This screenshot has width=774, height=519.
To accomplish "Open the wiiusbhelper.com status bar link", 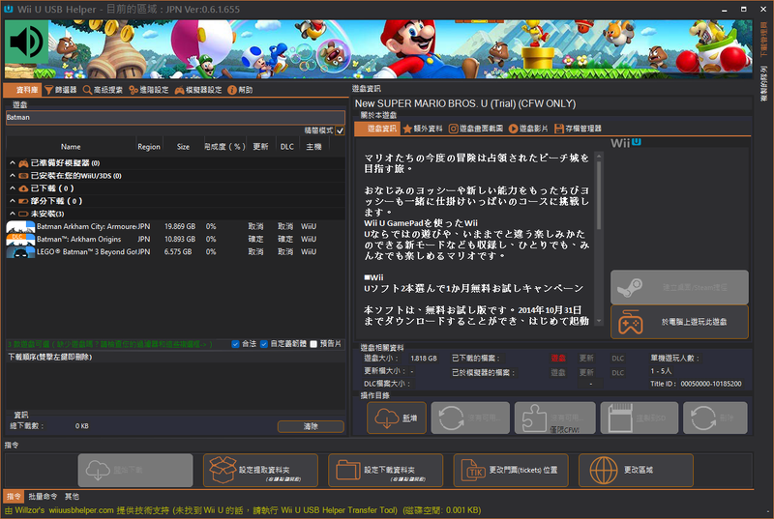I will 81,510.
